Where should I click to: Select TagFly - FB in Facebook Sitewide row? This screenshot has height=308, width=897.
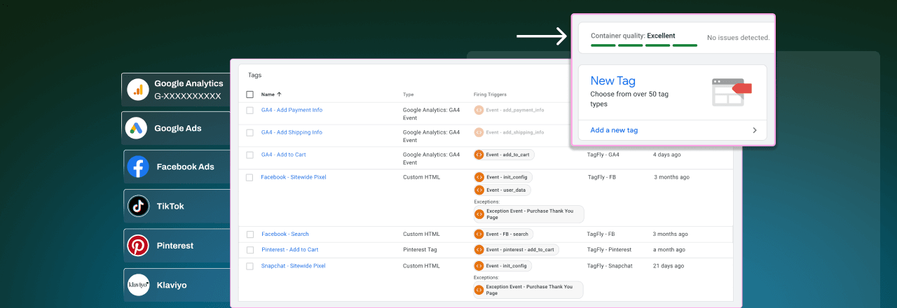(x=601, y=177)
